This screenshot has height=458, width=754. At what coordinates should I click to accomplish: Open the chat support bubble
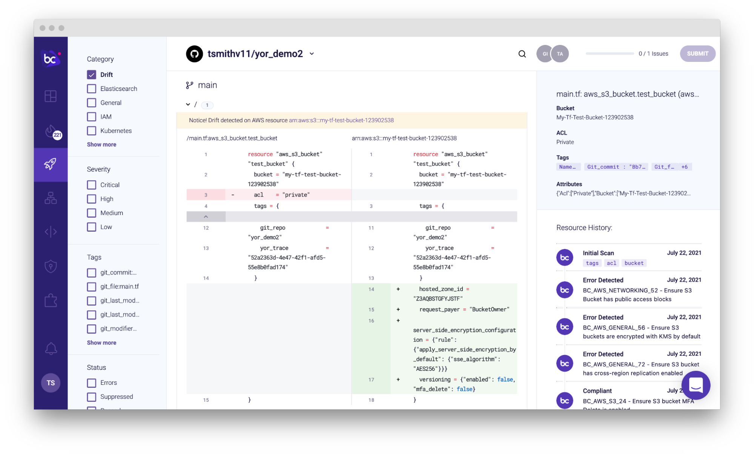tap(696, 385)
